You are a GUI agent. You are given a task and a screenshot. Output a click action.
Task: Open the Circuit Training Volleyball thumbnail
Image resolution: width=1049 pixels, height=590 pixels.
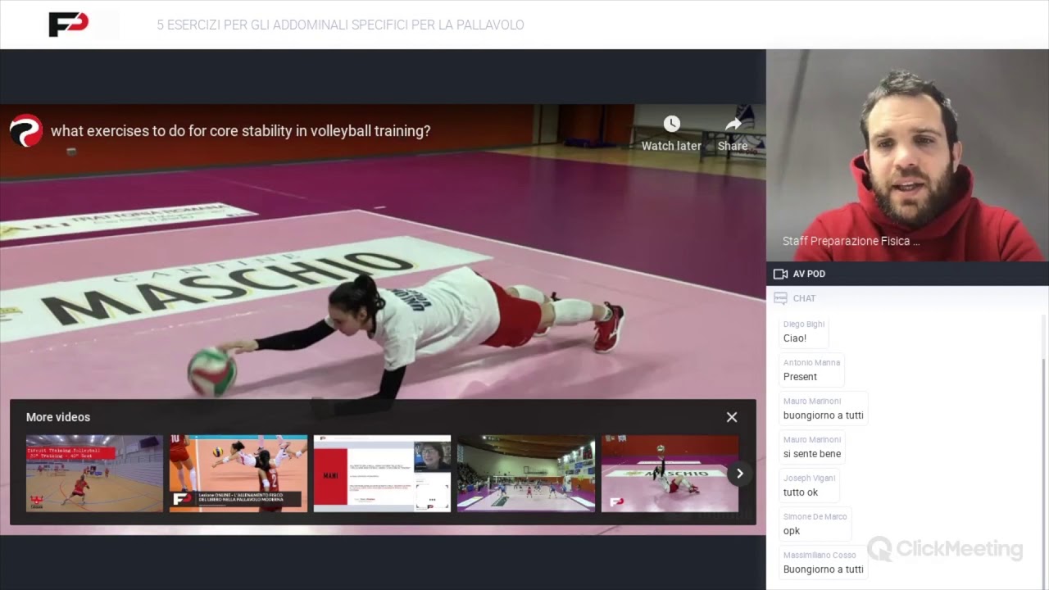[94, 474]
